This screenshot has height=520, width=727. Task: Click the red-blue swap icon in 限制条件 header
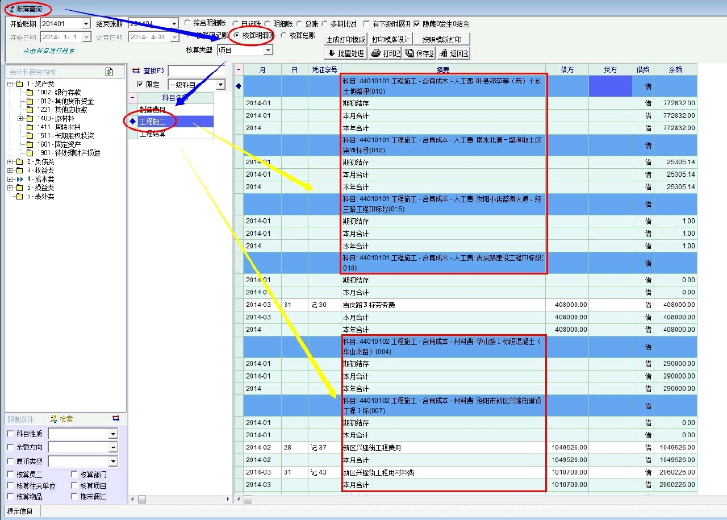click(x=116, y=418)
